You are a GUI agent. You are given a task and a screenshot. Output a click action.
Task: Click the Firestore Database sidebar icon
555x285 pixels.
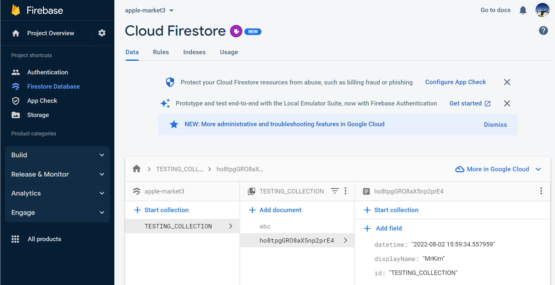(x=16, y=87)
